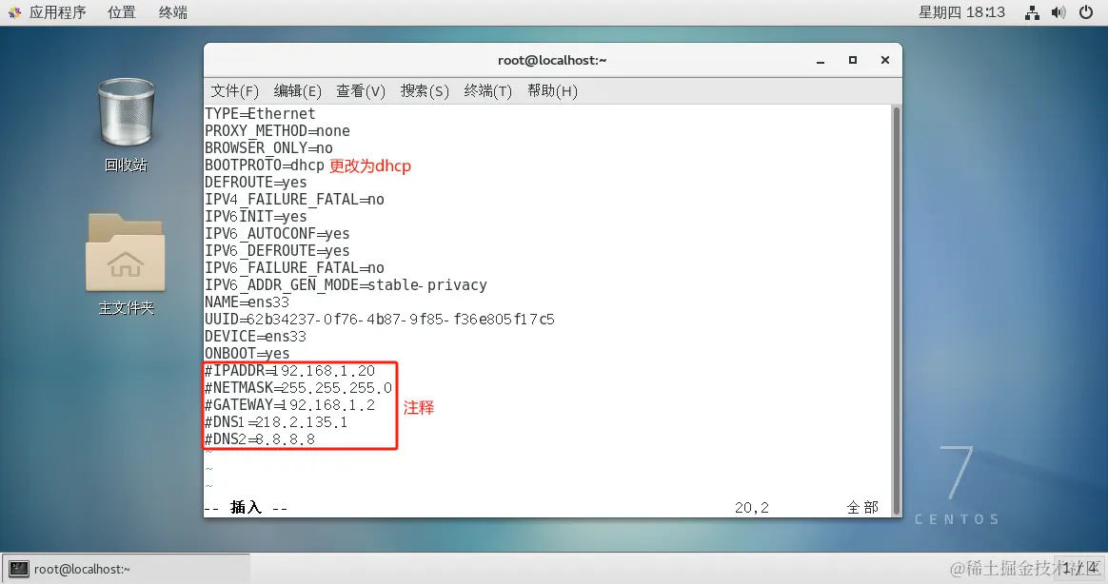Click the vim -- 插入 -- mode indicator
The height and width of the screenshot is (584, 1108).
(x=246, y=507)
